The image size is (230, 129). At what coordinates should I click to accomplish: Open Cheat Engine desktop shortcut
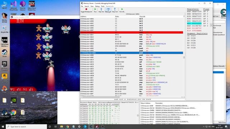(4, 114)
